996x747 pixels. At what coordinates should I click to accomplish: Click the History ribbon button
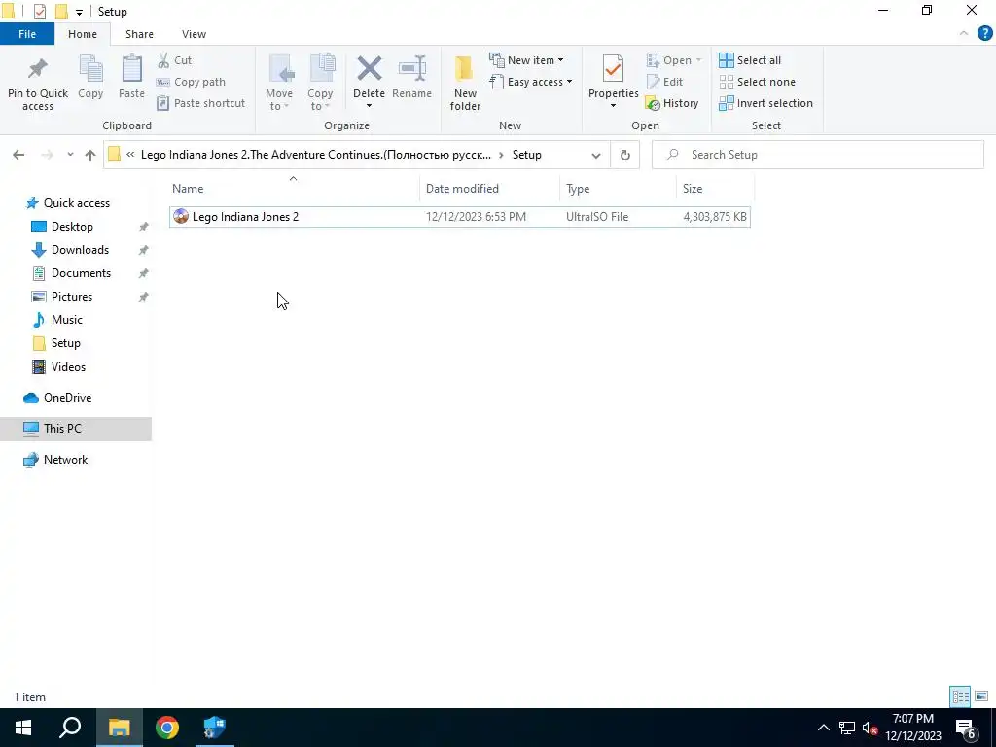(671, 103)
